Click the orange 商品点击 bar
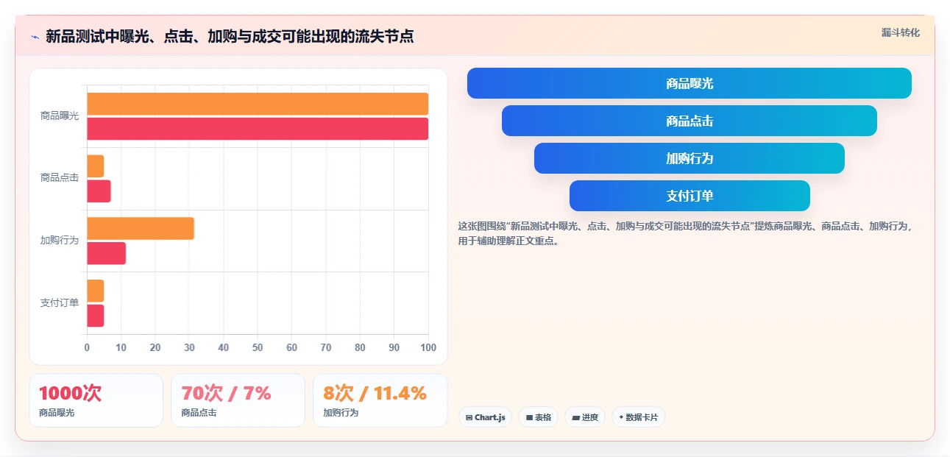The image size is (950, 457). coord(96,166)
